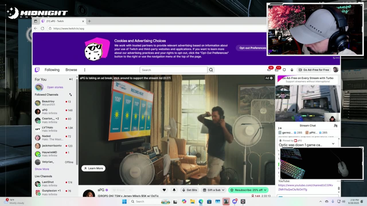The height and width of the screenshot is (206, 367).
Task: Click the twitch.tv/apg address bar
Action: pyautogui.click(x=157, y=28)
